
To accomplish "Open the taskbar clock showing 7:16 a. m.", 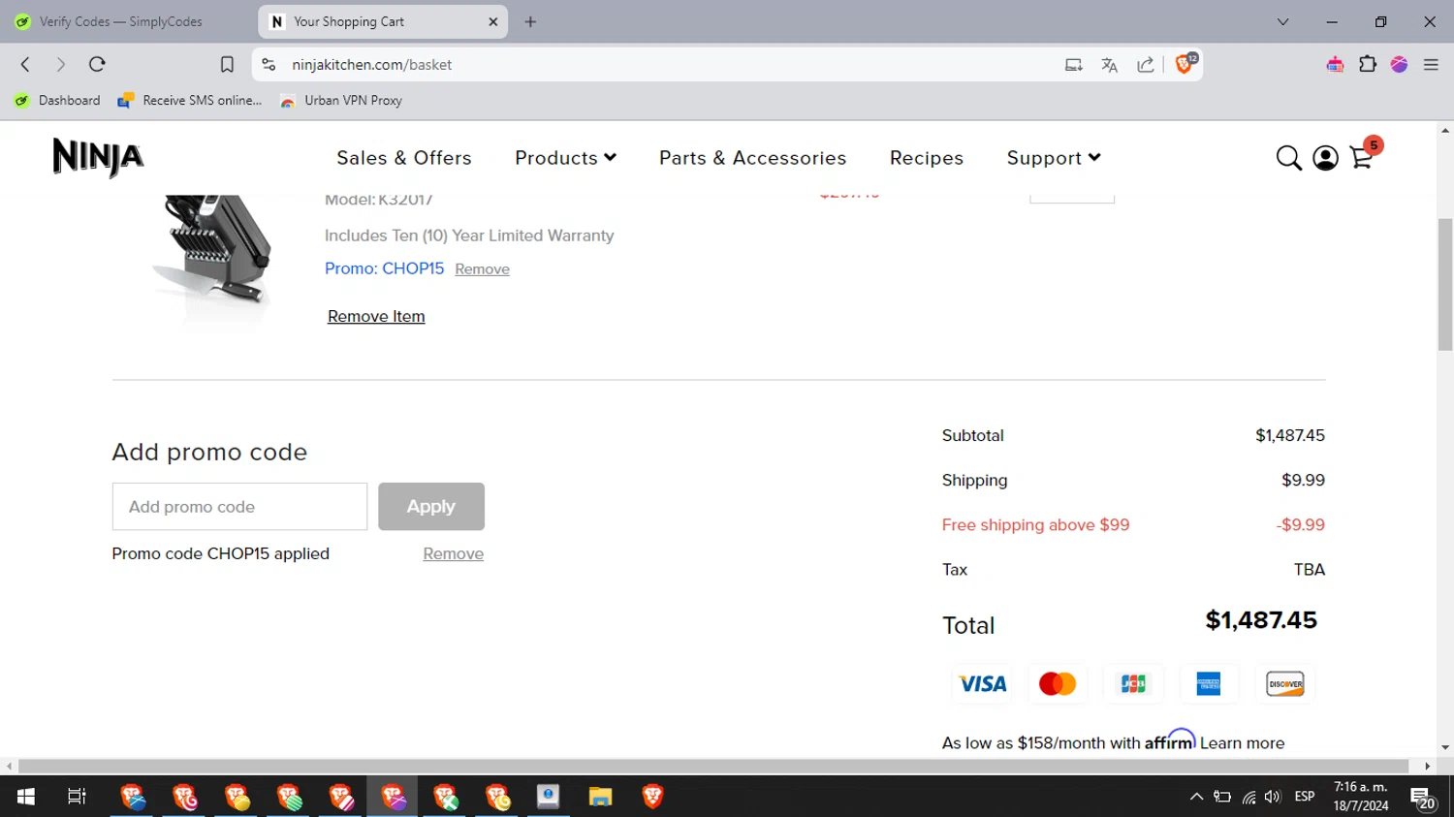I will click(1361, 797).
